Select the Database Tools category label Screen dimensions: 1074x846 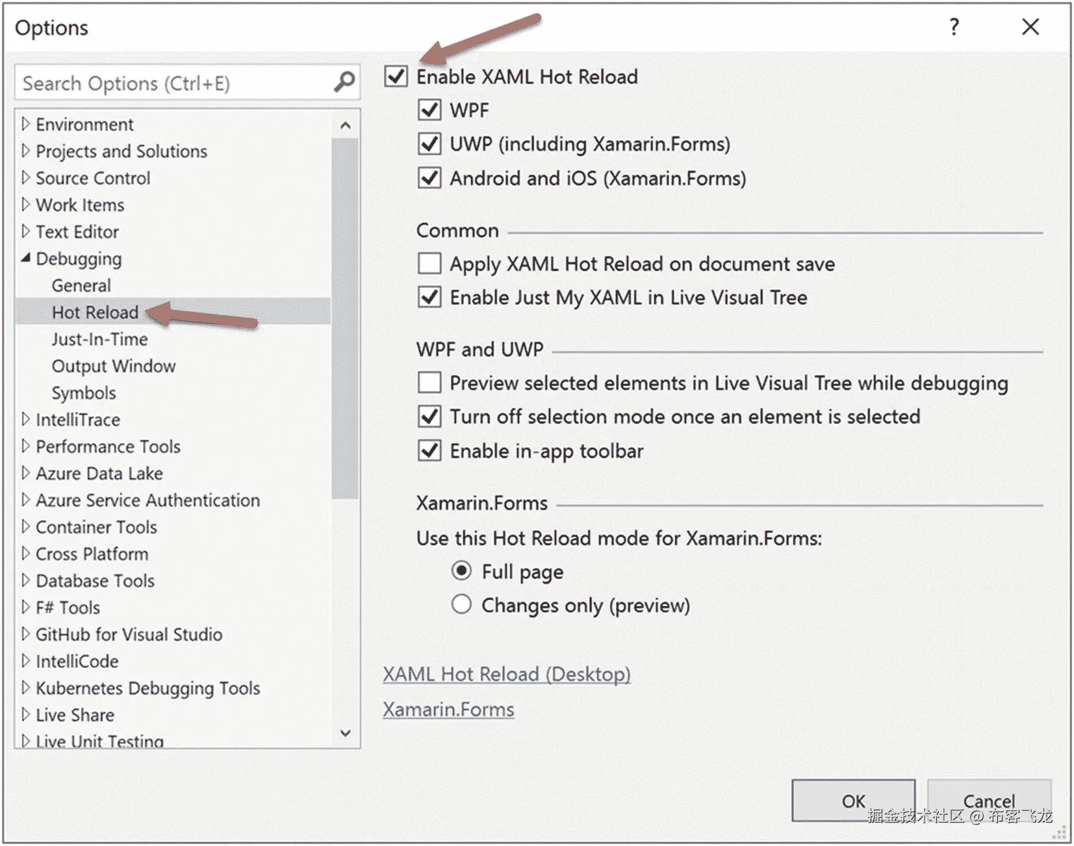click(x=95, y=580)
